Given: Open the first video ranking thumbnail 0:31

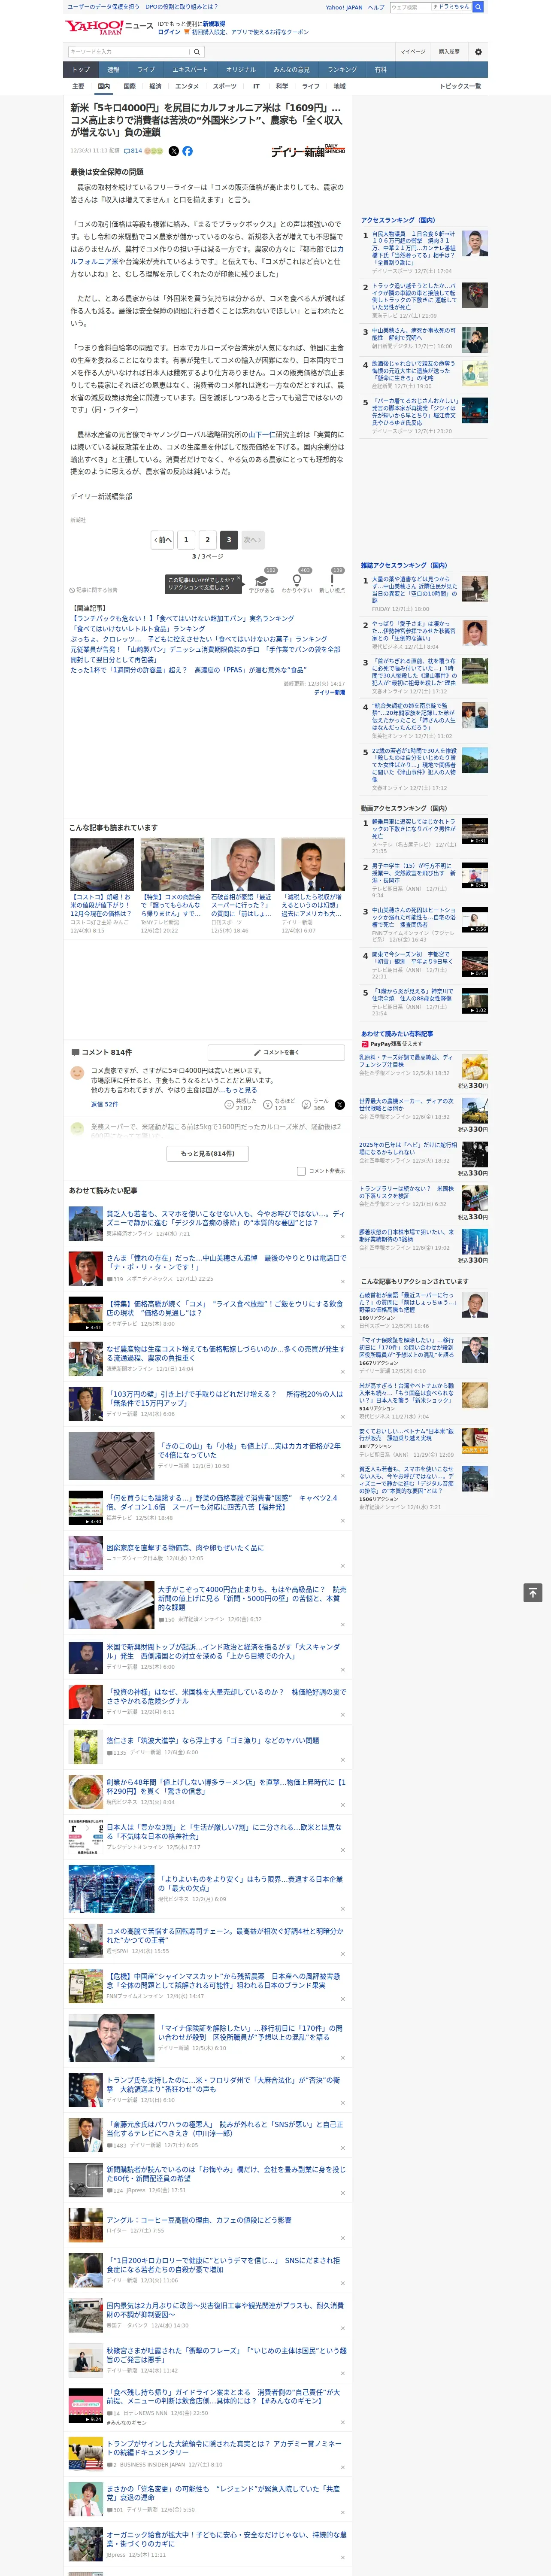Looking at the screenshot, I should (475, 831).
